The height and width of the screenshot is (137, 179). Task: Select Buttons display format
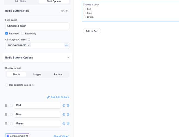tap(58, 74)
